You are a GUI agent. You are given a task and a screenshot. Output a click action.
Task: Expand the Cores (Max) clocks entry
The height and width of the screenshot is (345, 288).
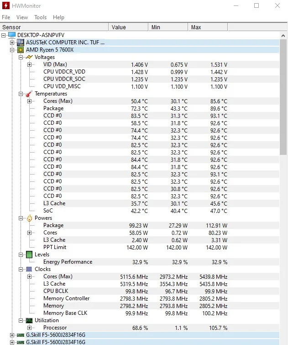(x=30, y=276)
